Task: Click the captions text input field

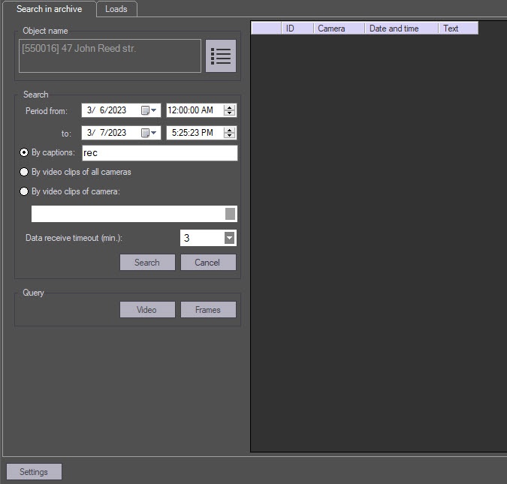Action: [x=158, y=153]
